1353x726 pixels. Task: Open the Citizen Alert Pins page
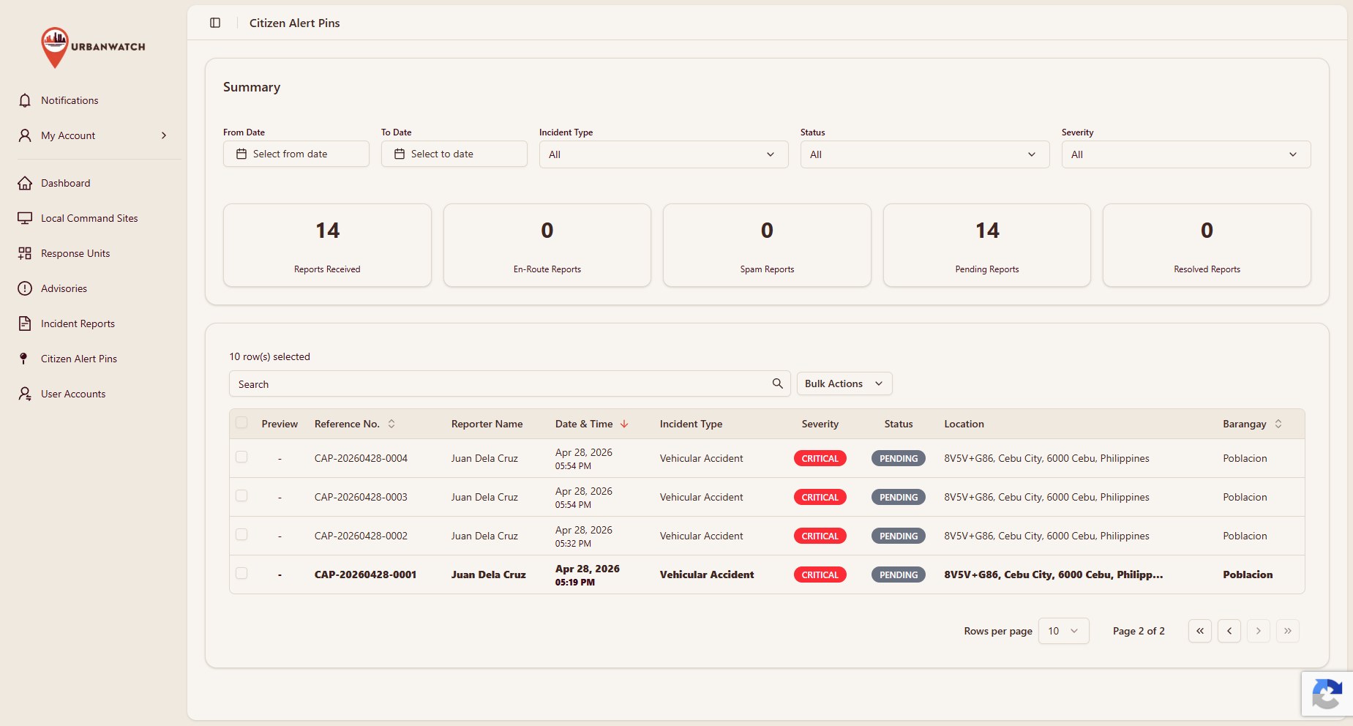(79, 359)
